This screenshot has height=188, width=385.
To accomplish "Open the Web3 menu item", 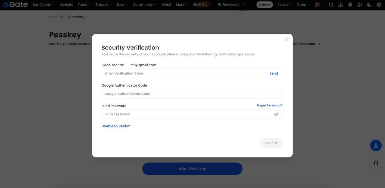I will 166,5.
